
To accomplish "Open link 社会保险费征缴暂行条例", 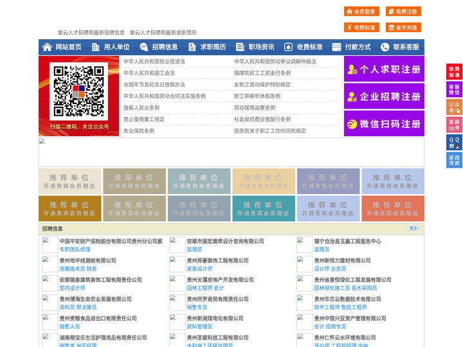I will (x=262, y=120).
